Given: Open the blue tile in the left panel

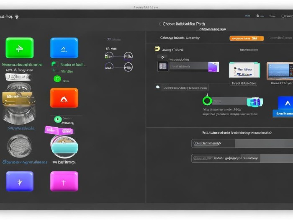Looking at the screenshot, I should pos(64,48).
